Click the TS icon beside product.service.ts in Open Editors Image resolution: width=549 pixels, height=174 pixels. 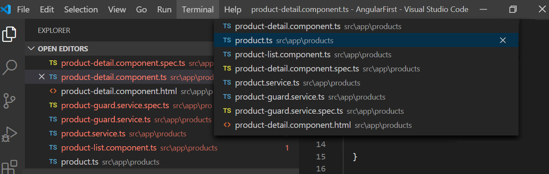point(53,134)
